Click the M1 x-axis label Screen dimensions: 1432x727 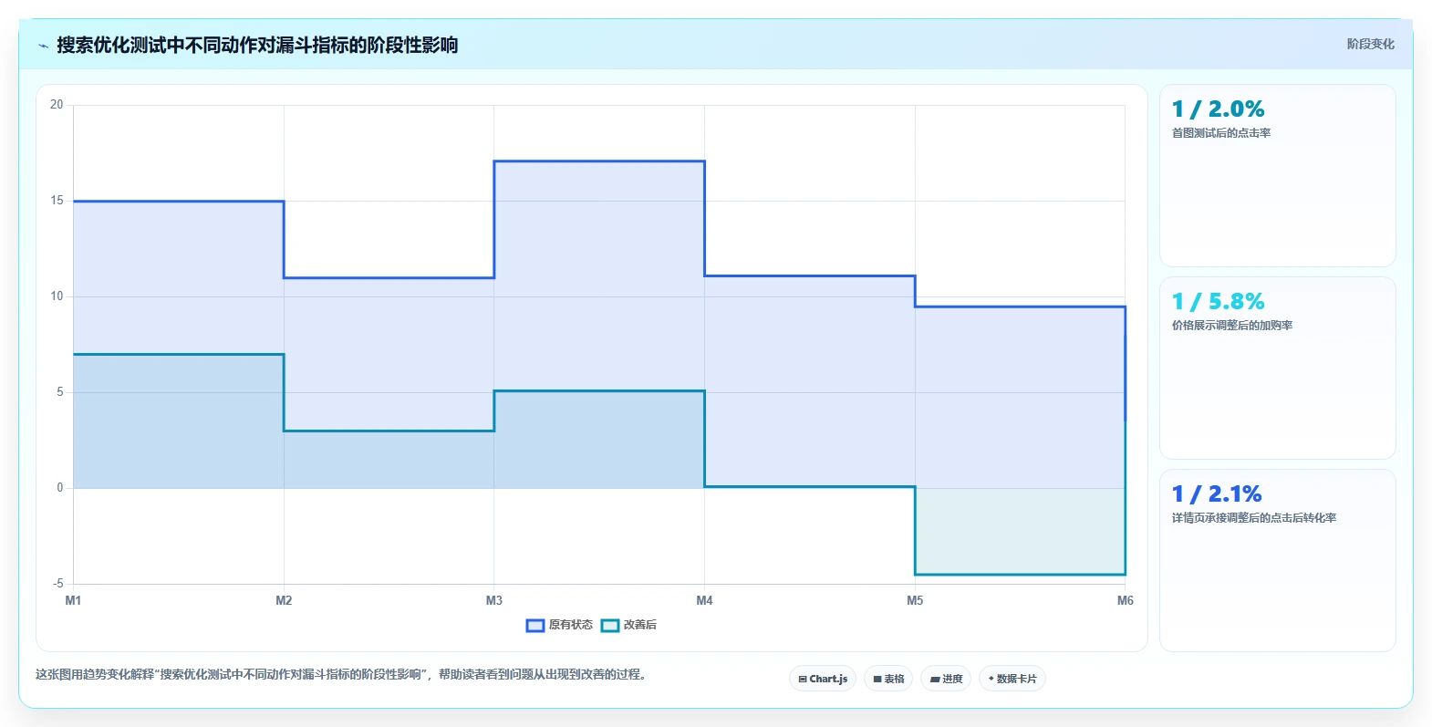[73, 600]
